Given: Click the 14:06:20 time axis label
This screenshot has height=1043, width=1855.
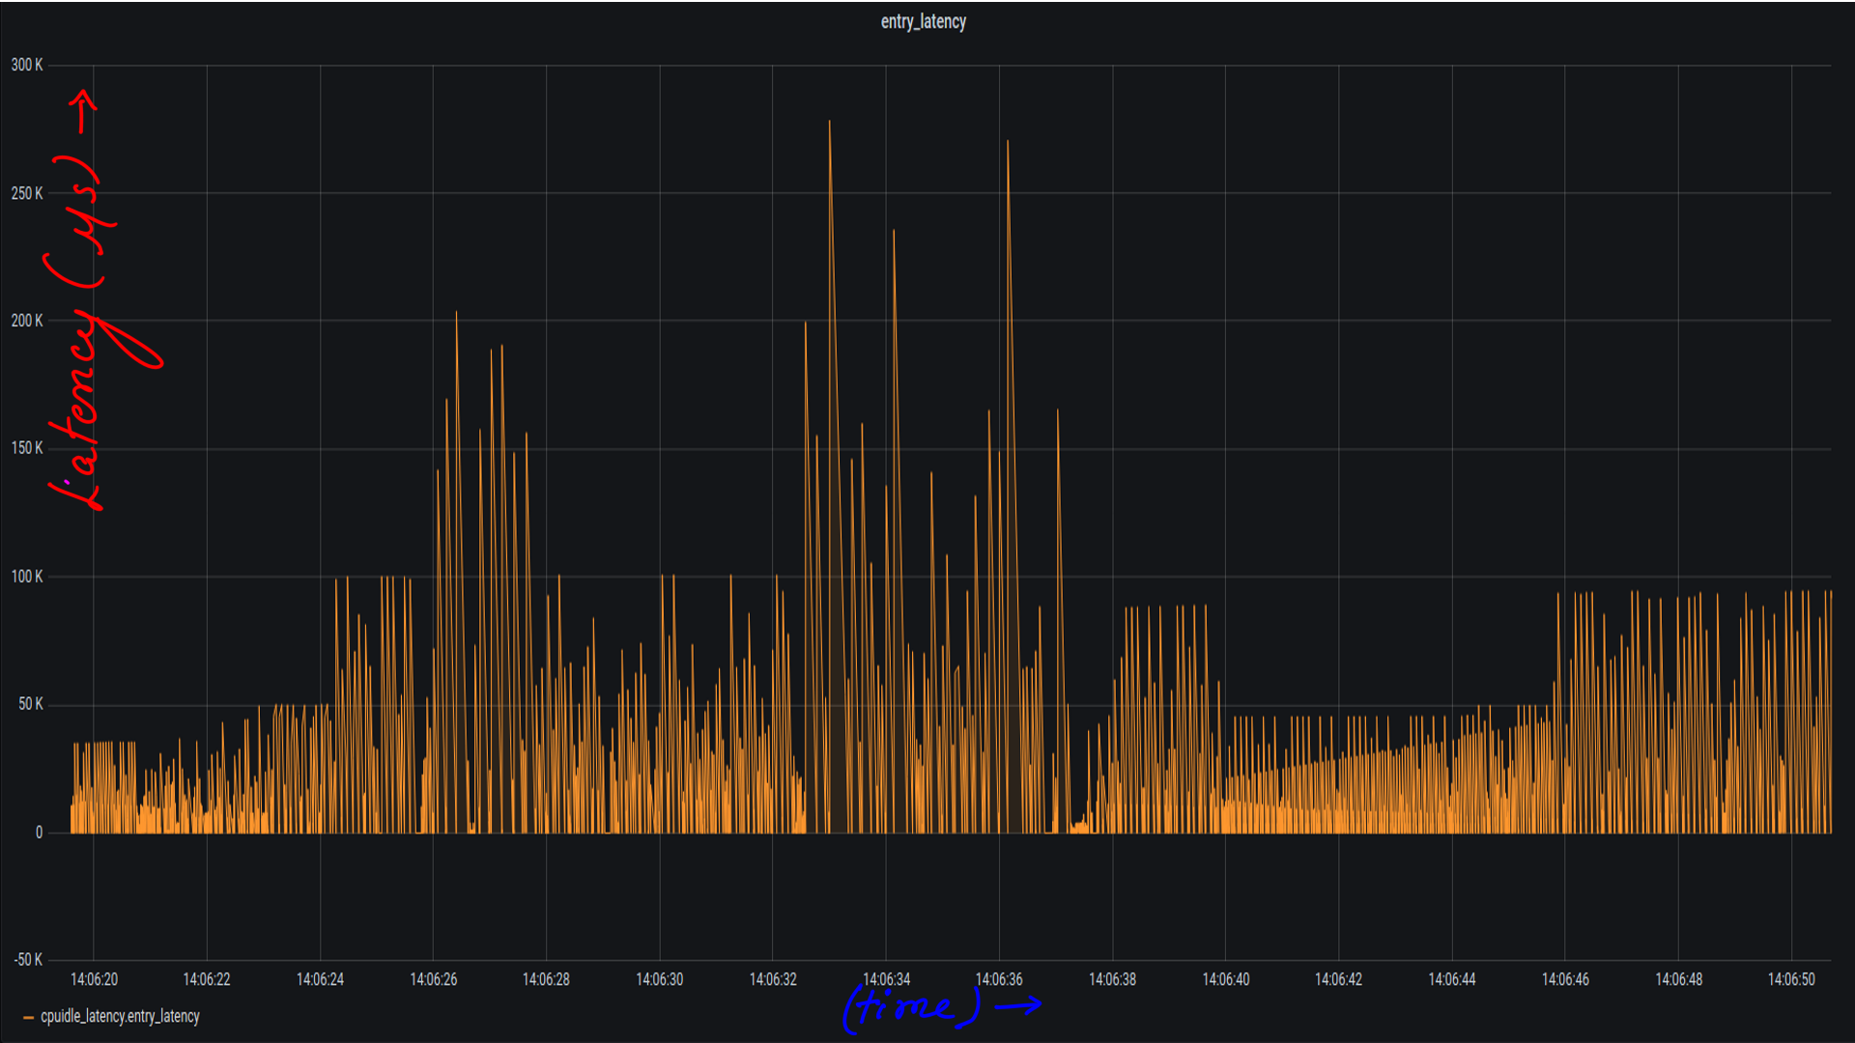Looking at the screenshot, I should pyautogui.click(x=94, y=979).
